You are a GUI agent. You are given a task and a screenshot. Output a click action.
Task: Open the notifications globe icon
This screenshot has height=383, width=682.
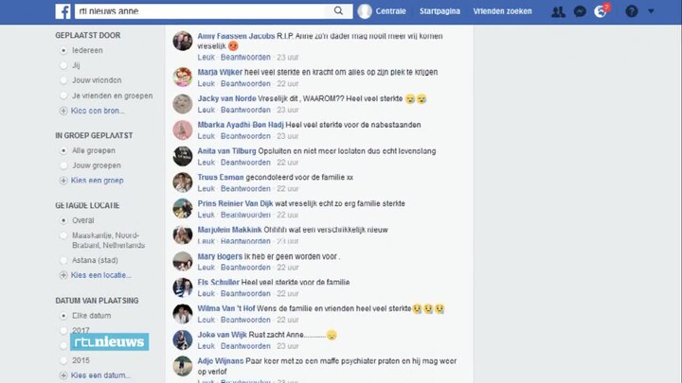601,11
